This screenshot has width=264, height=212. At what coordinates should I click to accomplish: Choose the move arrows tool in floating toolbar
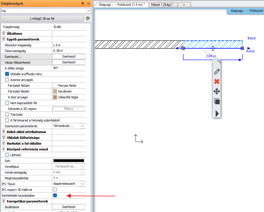[217, 91]
